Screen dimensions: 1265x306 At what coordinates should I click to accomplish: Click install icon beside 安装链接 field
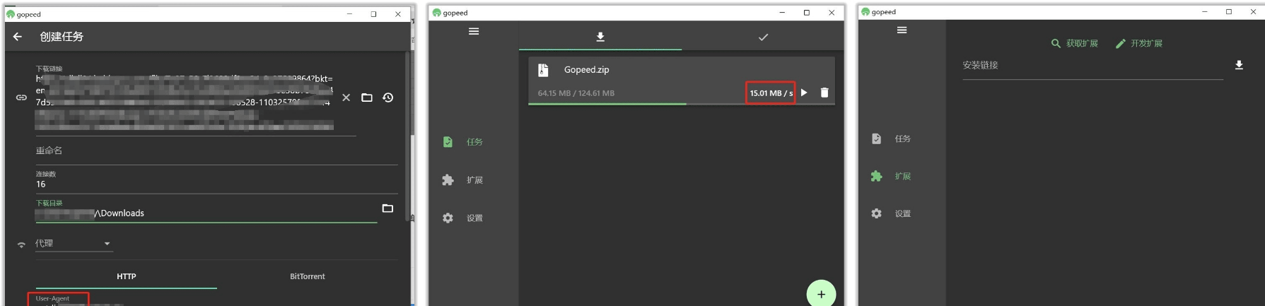pos(1239,65)
